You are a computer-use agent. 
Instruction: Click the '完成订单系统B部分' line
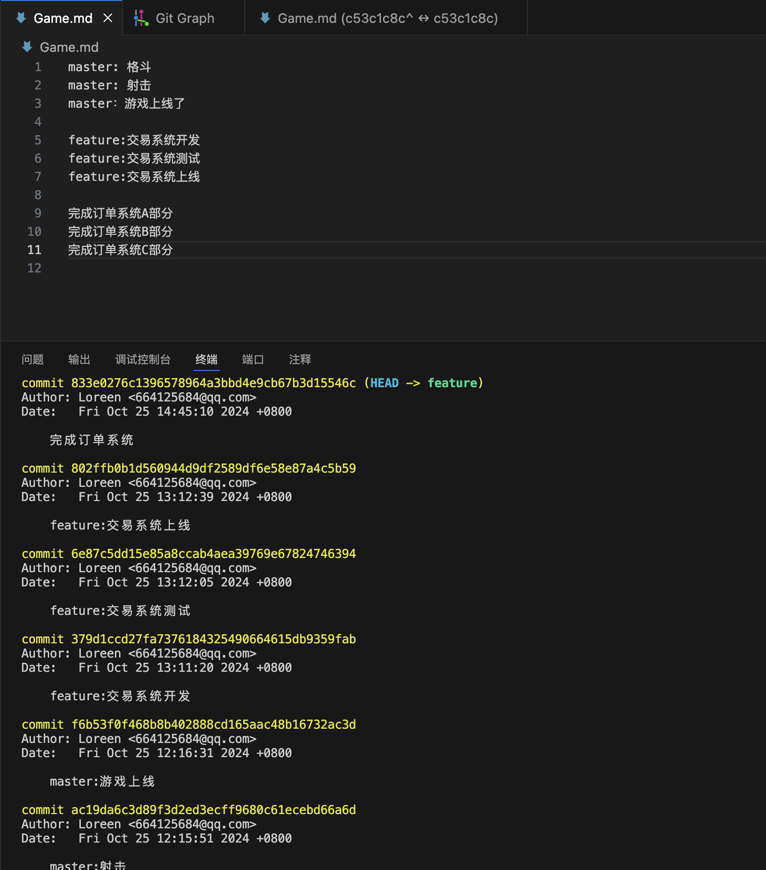pos(121,232)
